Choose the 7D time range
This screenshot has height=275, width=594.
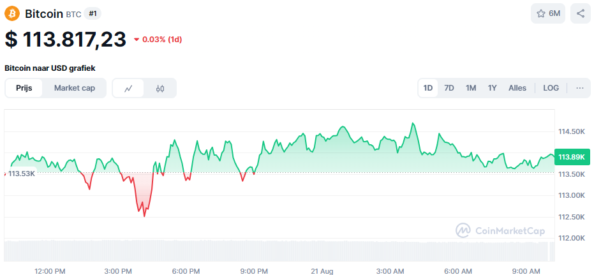(x=449, y=88)
